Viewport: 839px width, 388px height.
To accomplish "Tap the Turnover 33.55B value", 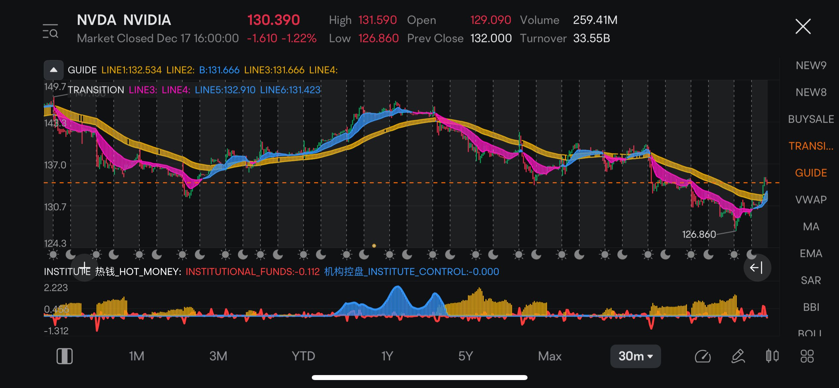I will [x=591, y=38].
